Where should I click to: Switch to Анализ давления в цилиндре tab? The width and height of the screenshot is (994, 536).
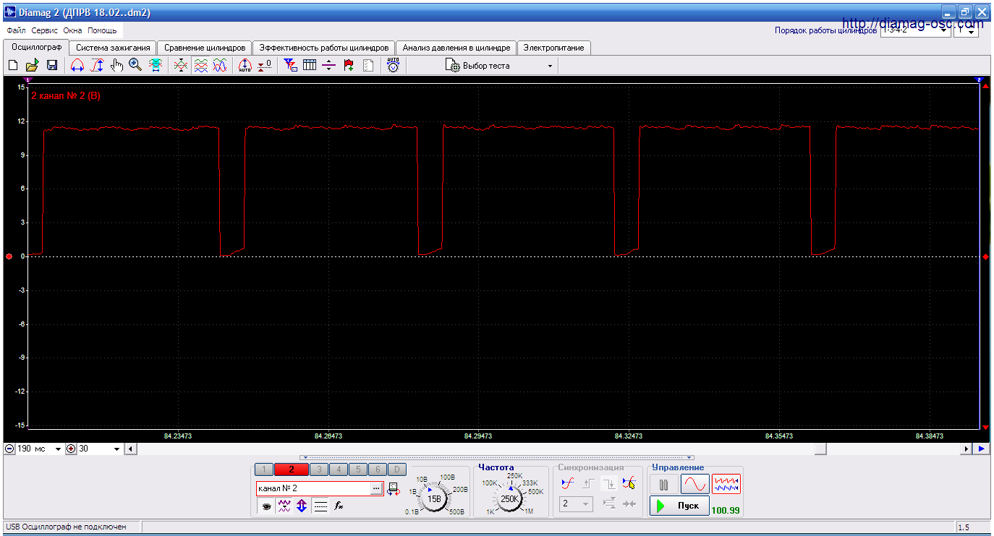(456, 48)
